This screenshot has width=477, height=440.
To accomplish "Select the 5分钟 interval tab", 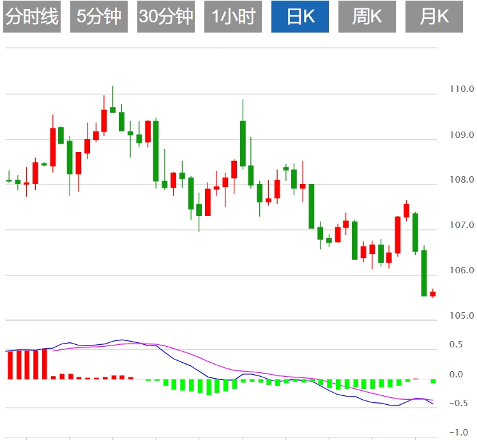I will pyautogui.click(x=99, y=17).
